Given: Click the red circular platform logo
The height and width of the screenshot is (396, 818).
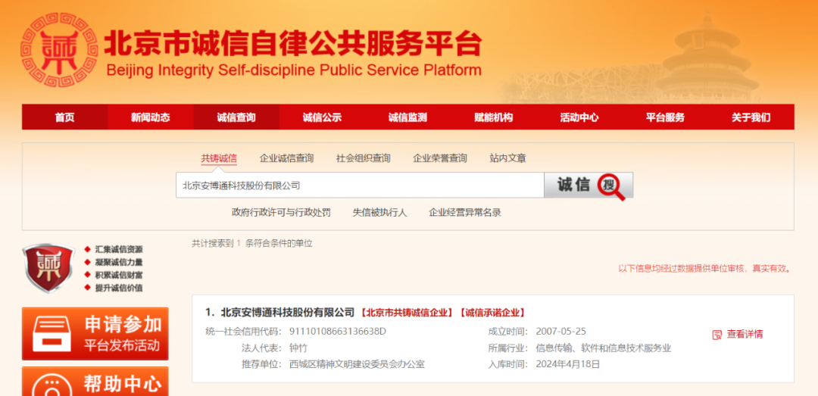Looking at the screenshot, I should (x=59, y=49).
